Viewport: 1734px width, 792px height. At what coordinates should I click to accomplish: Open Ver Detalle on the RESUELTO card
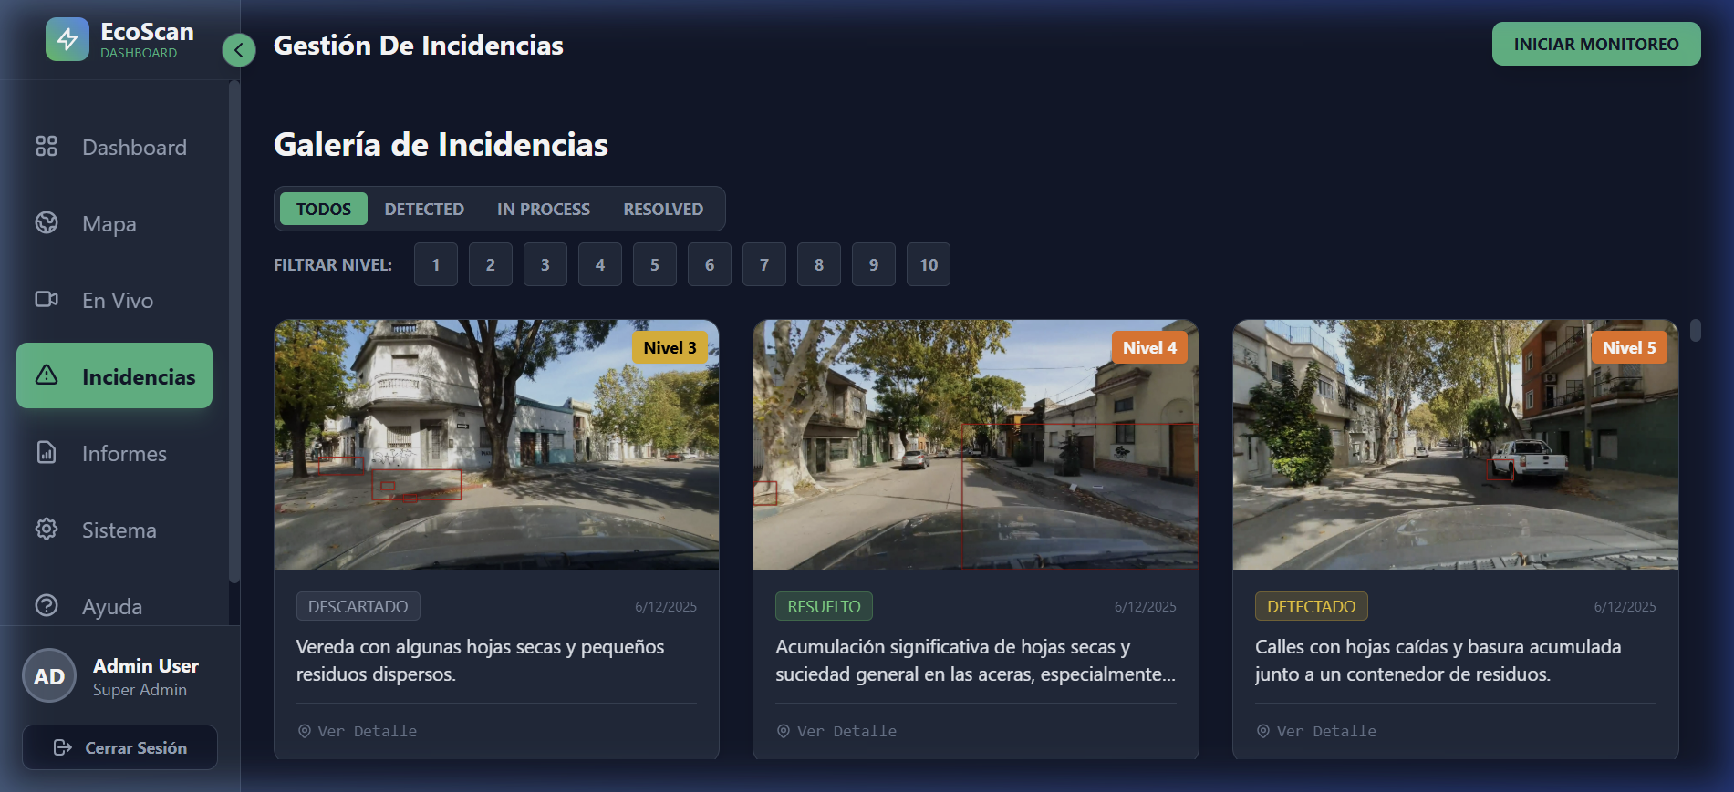(x=836, y=731)
